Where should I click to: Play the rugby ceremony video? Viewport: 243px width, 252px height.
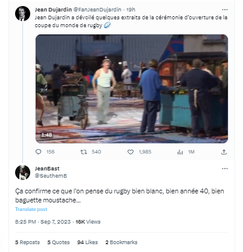[x=132, y=89]
